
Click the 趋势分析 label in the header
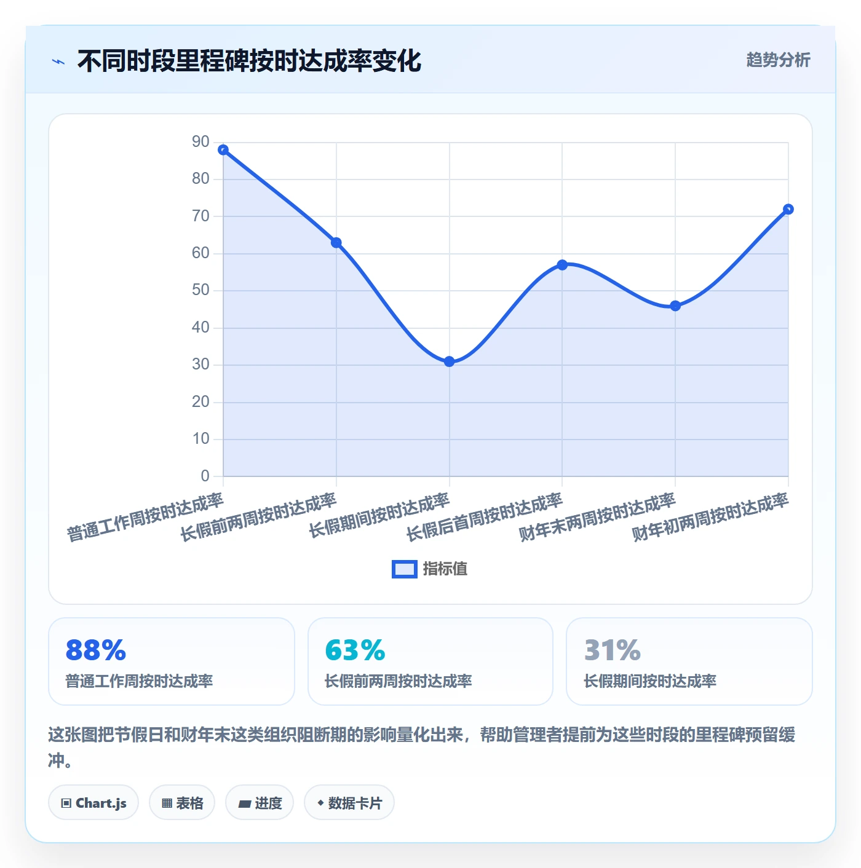778,60
